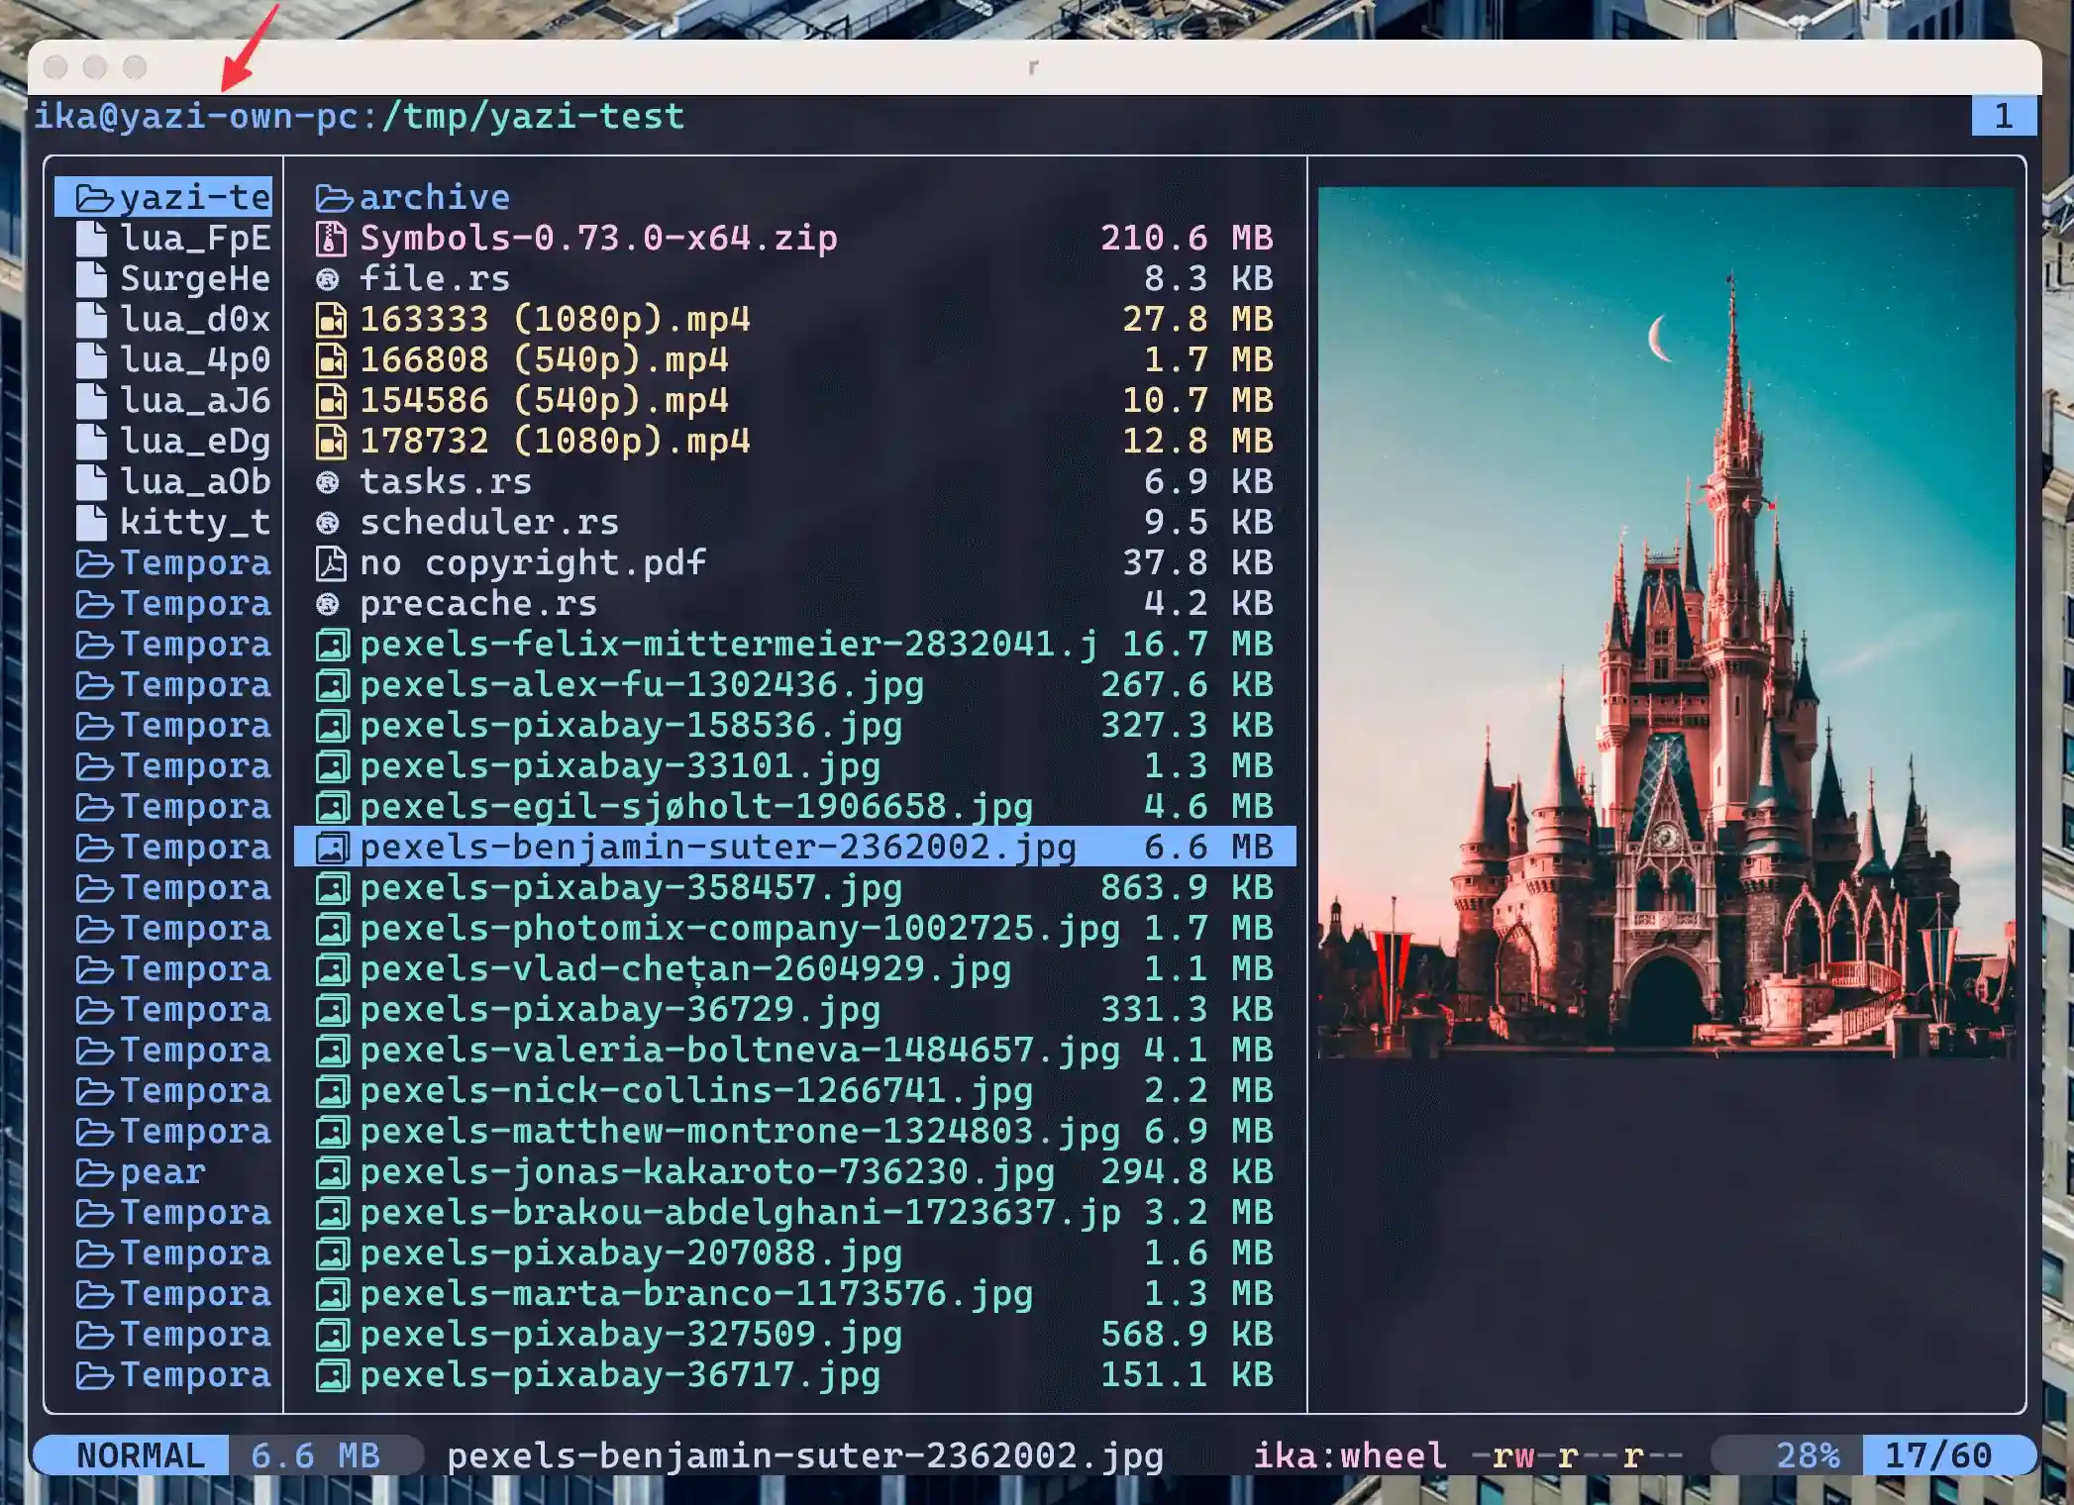
Task: Click the 17/60 file counter
Action: [x=1937, y=1455]
